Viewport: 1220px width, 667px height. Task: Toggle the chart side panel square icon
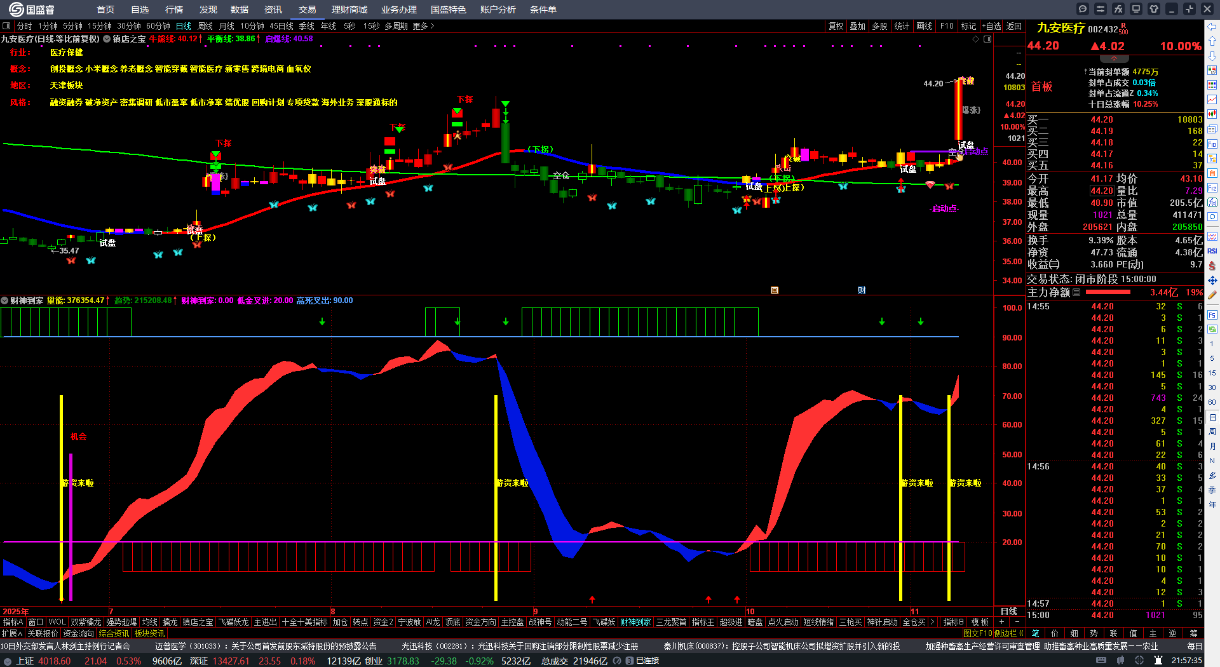point(987,39)
